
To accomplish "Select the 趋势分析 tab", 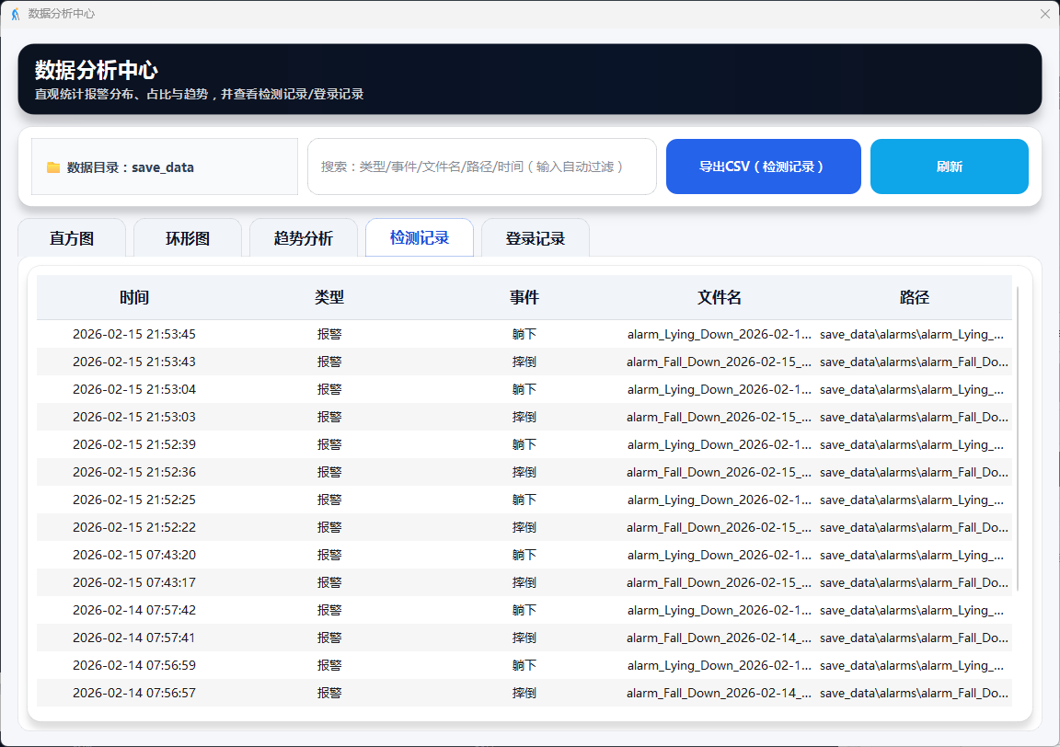I will point(304,238).
